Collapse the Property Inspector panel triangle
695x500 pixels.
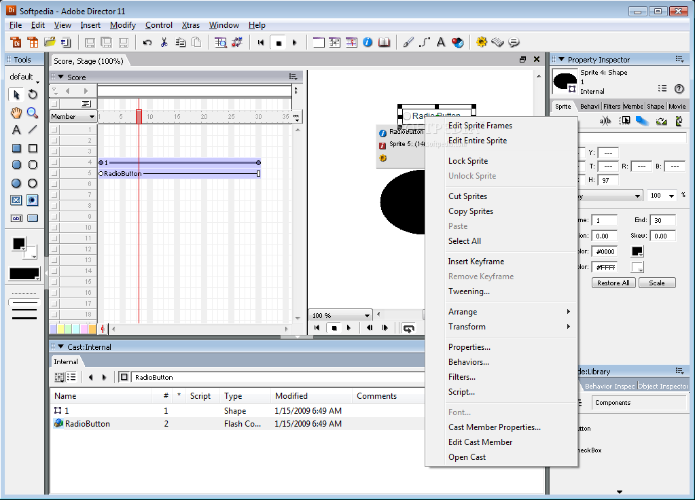click(562, 59)
